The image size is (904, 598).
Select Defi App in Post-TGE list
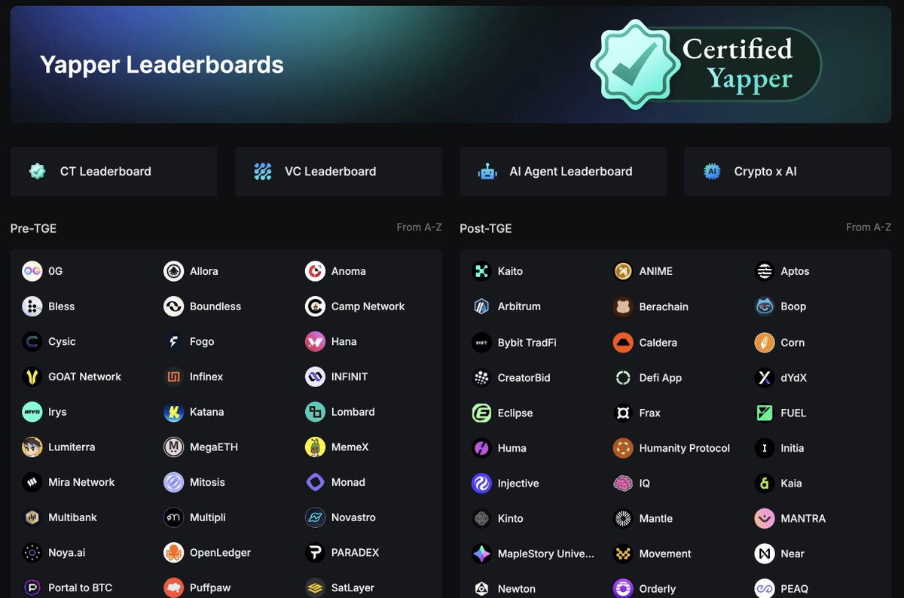coord(647,378)
